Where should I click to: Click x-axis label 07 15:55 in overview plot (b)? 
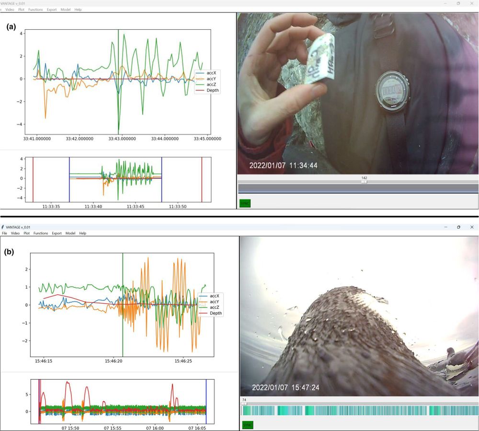tap(113, 428)
